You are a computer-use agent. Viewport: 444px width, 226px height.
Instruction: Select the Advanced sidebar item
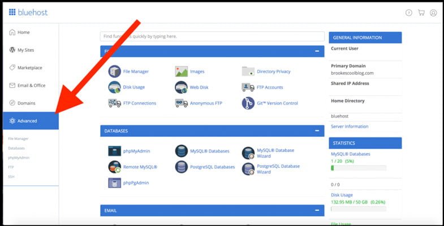(31, 121)
